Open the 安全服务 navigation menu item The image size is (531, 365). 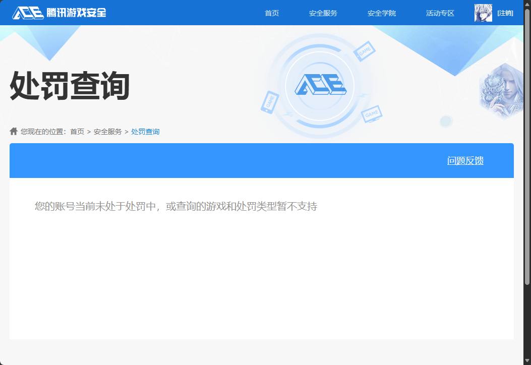(324, 13)
